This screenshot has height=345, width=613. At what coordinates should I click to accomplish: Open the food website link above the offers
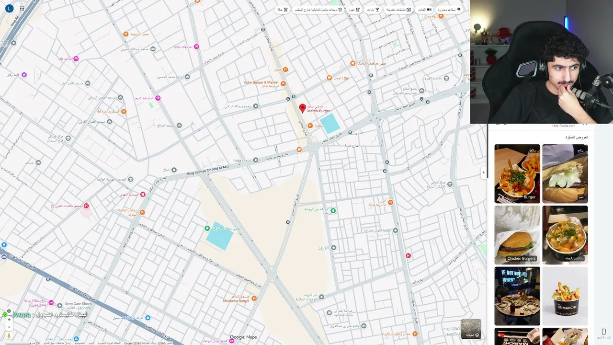[x=564, y=126]
